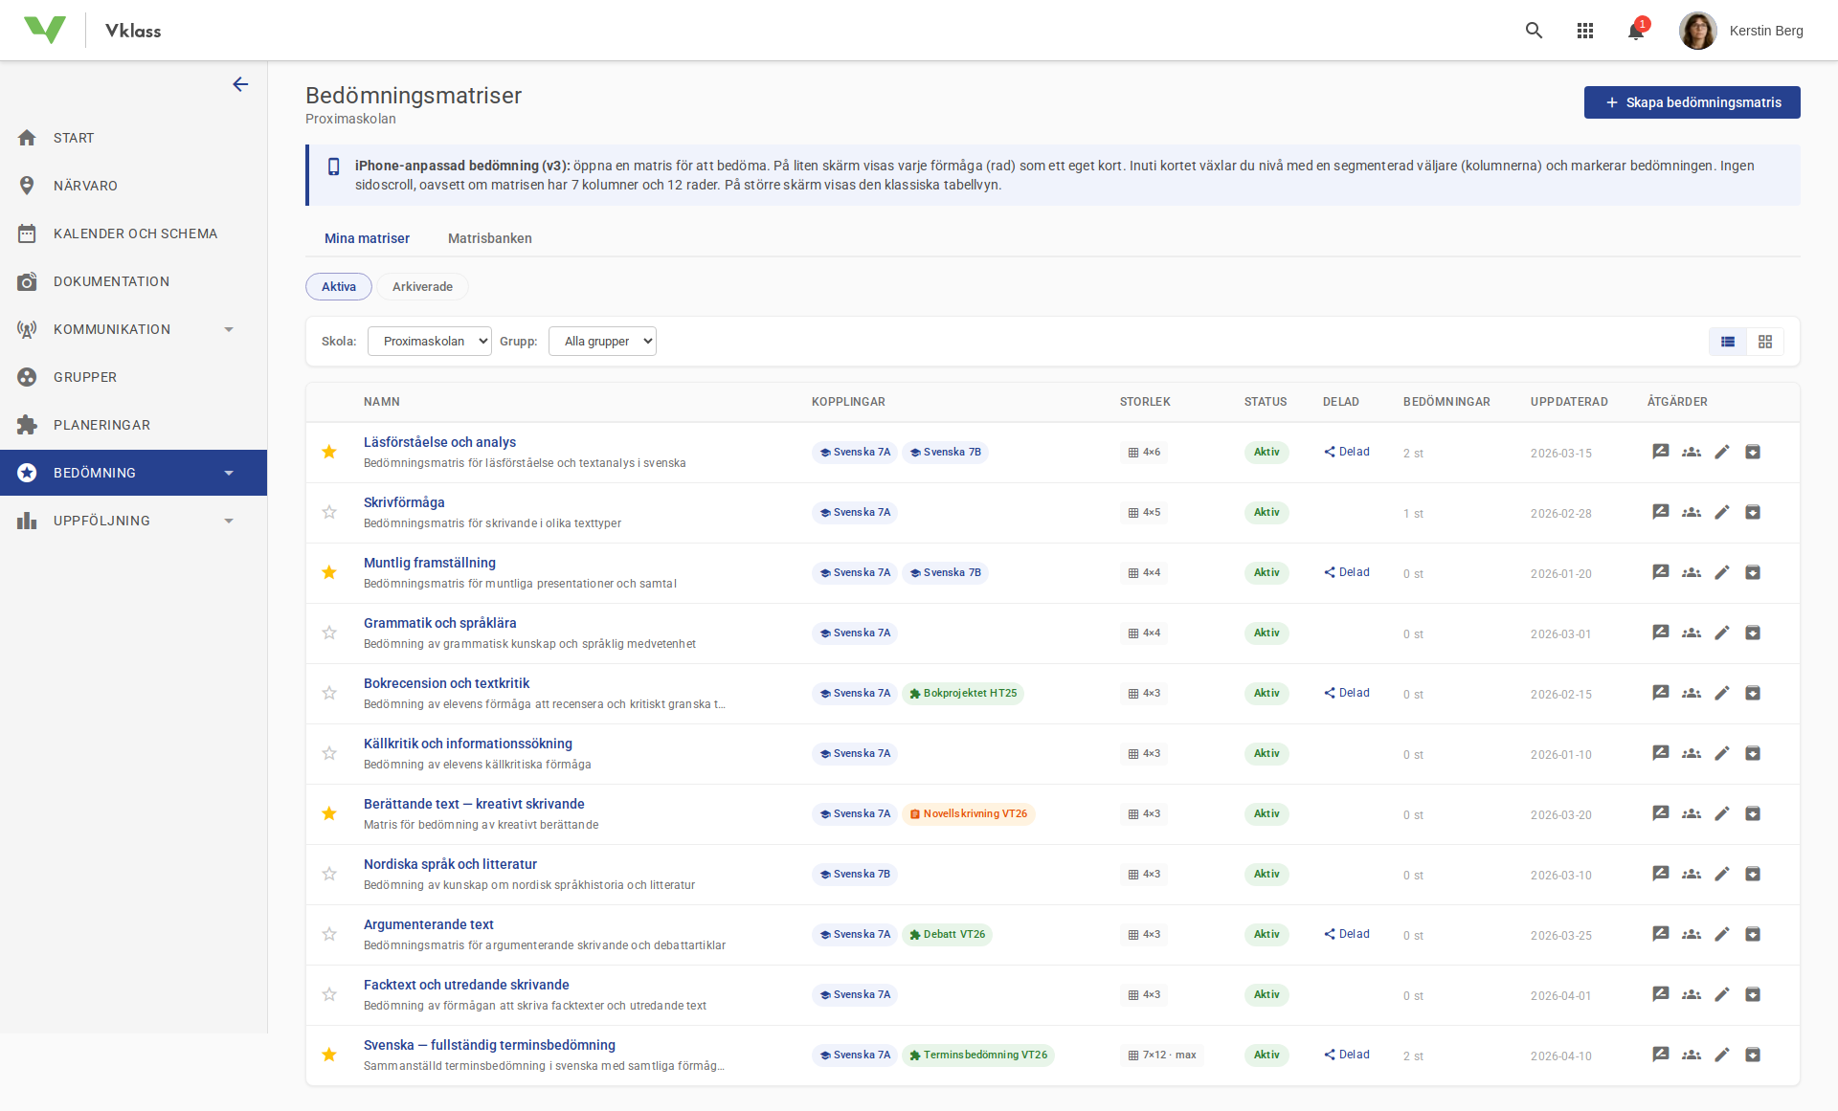The width and height of the screenshot is (1838, 1111).
Task: Archive Skrivförmåga matrix
Action: pos(1753,512)
